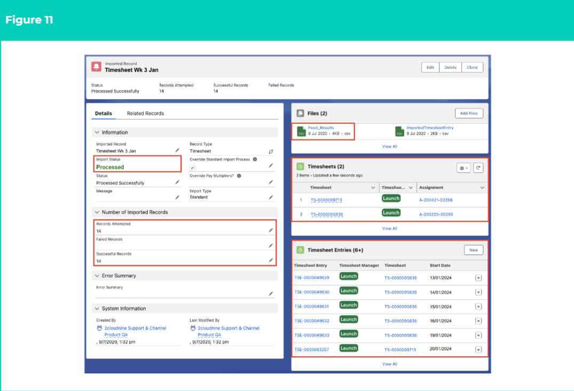The image size is (574, 391).
Task: Click the Processed import status value
Action: pos(110,167)
